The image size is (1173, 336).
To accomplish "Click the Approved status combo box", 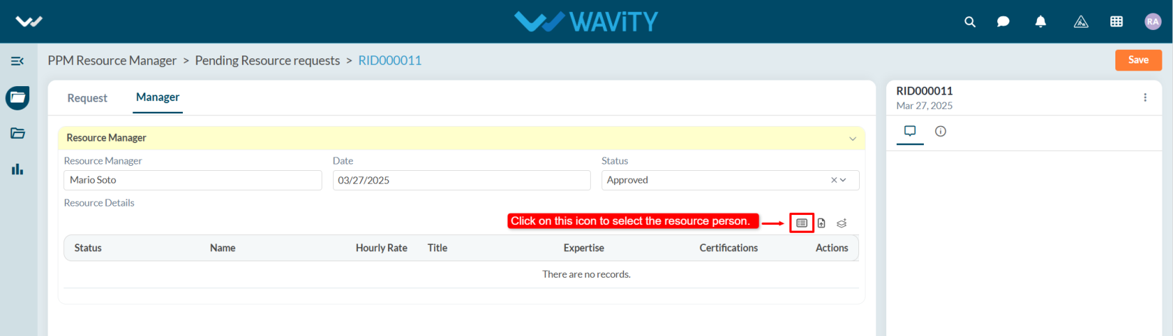I will [730, 180].
